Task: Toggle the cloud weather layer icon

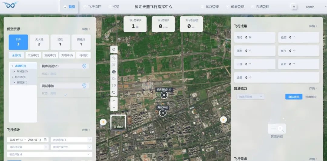Action: [114, 79]
